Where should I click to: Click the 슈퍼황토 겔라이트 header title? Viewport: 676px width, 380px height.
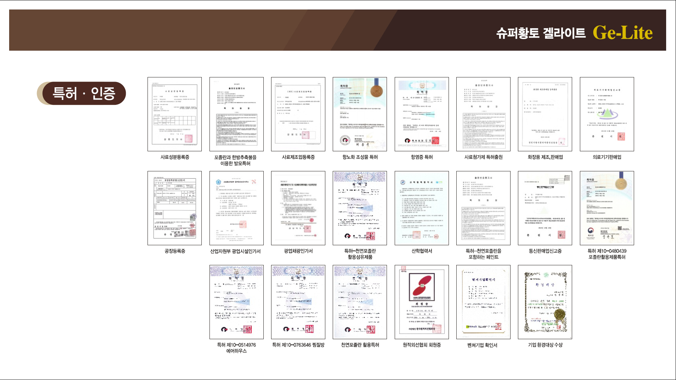tap(541, 33)
